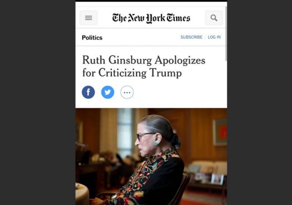Share the article on Facebook
The height and width of the screenshot is (205, 292).
click(88, 92)
